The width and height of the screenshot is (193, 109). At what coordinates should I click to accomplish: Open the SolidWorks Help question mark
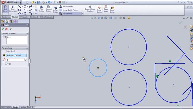(x=179, y=2)
